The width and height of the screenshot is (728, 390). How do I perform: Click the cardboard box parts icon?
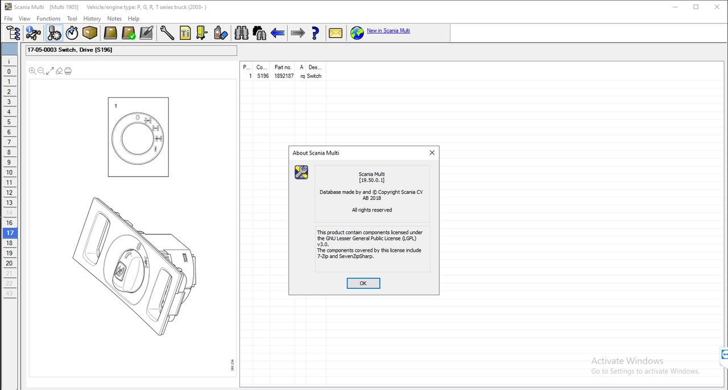(x=89, y=33)
